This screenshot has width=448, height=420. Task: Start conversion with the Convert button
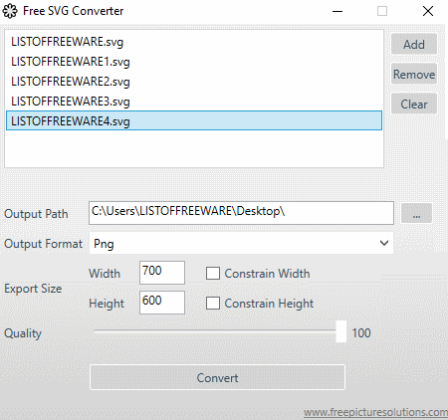coord(217,377)
